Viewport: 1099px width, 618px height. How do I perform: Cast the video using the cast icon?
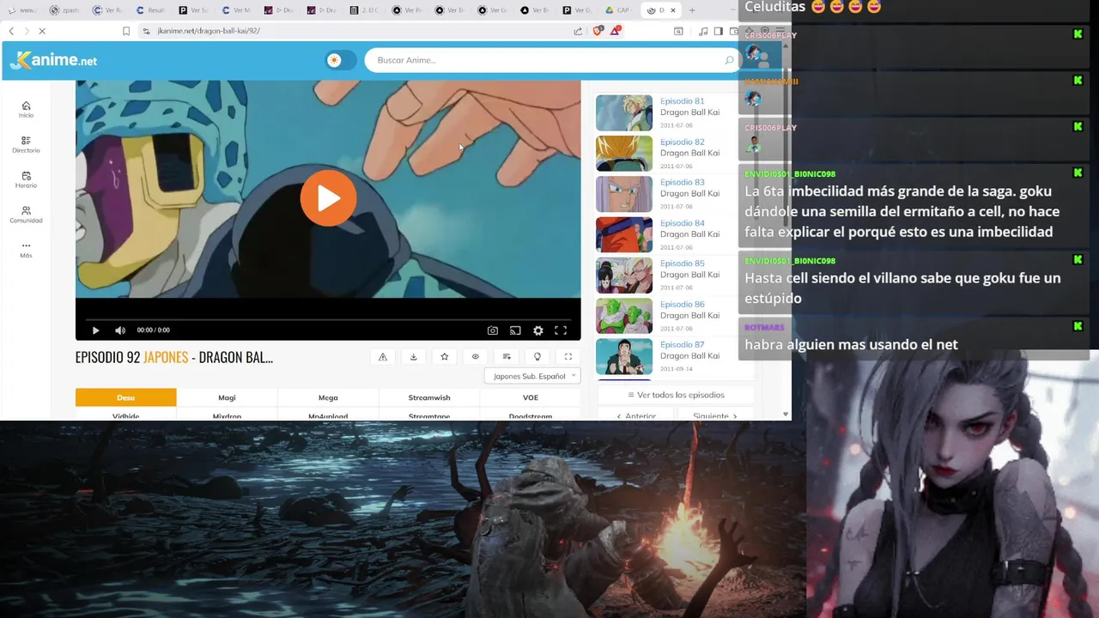tap(515, 330)
